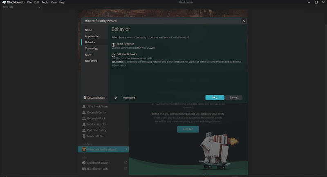Expand Minecraft Entity Wizard chevron
The image size is (327, 177).
[x=126, y=149]
